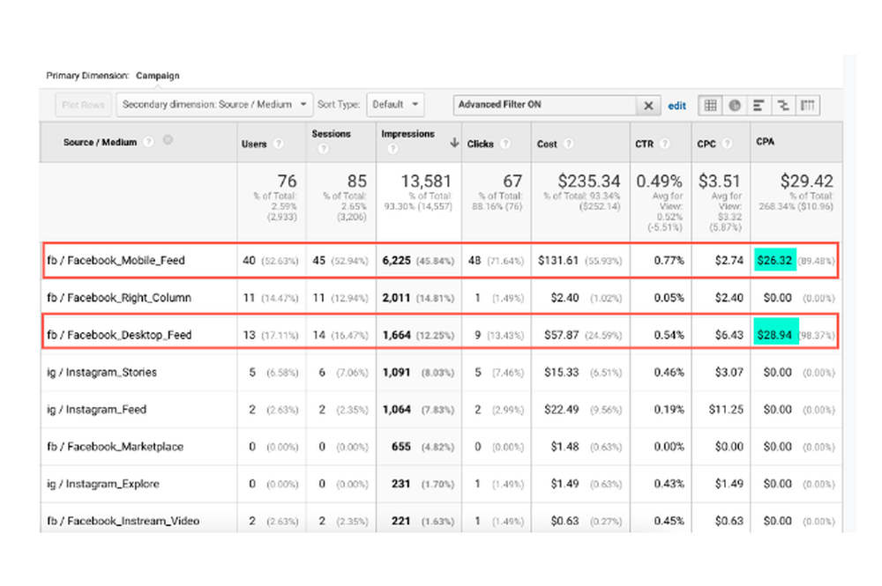Screen dimensions: 882x586
Task: Click total CPA value $29.42
Action: (x=807, y=181)
